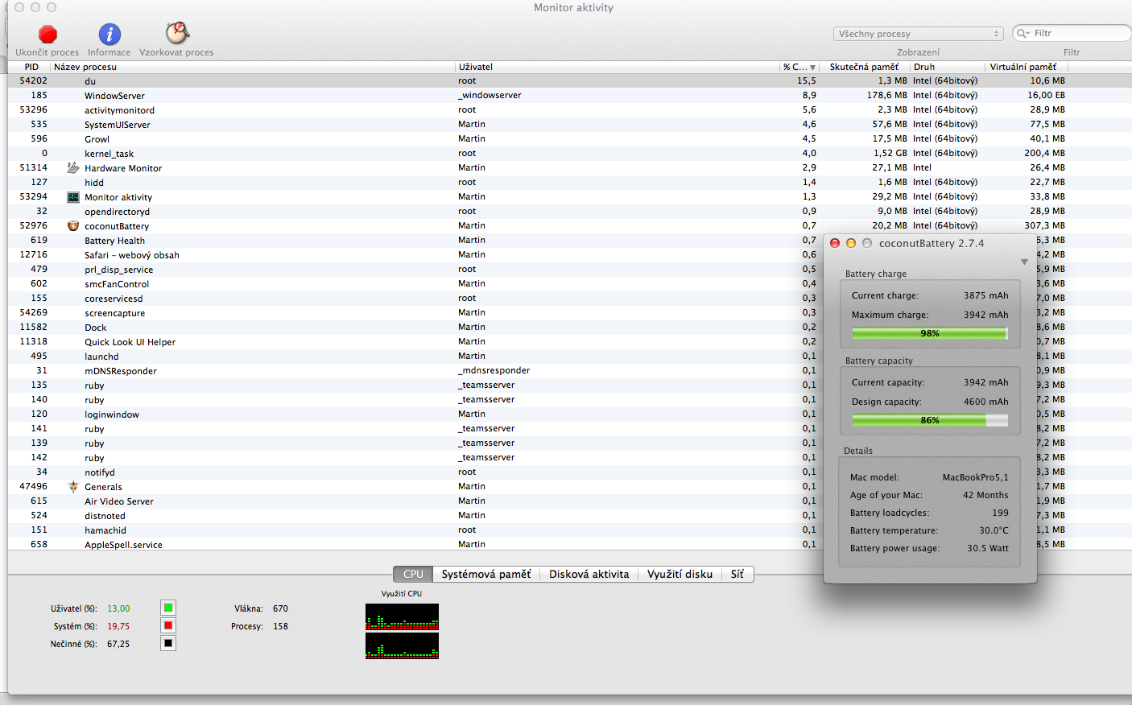Screen dimensions: 1132x705
Task: Click the upper Využití CPU graph
Action: [x=402, y=616]
